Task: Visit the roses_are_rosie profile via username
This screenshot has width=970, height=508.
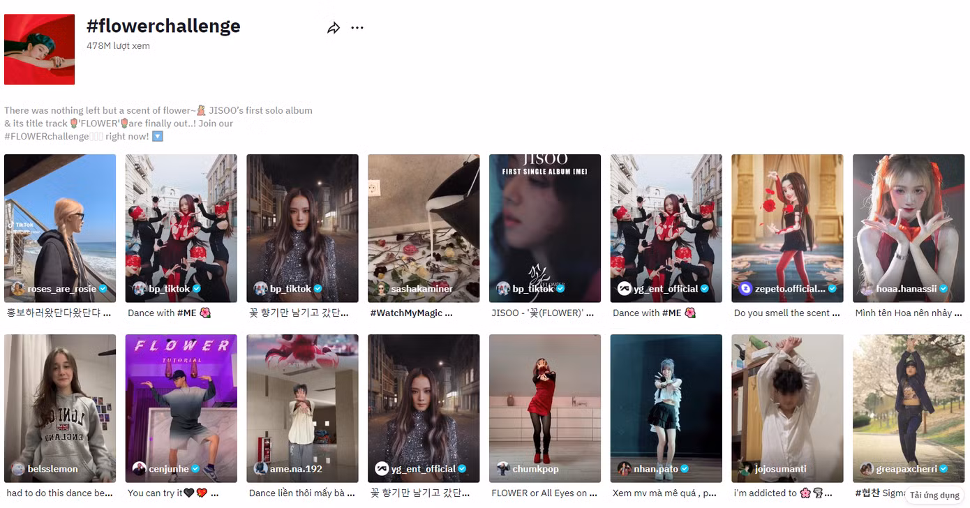Action: click(x=62, y=289)
